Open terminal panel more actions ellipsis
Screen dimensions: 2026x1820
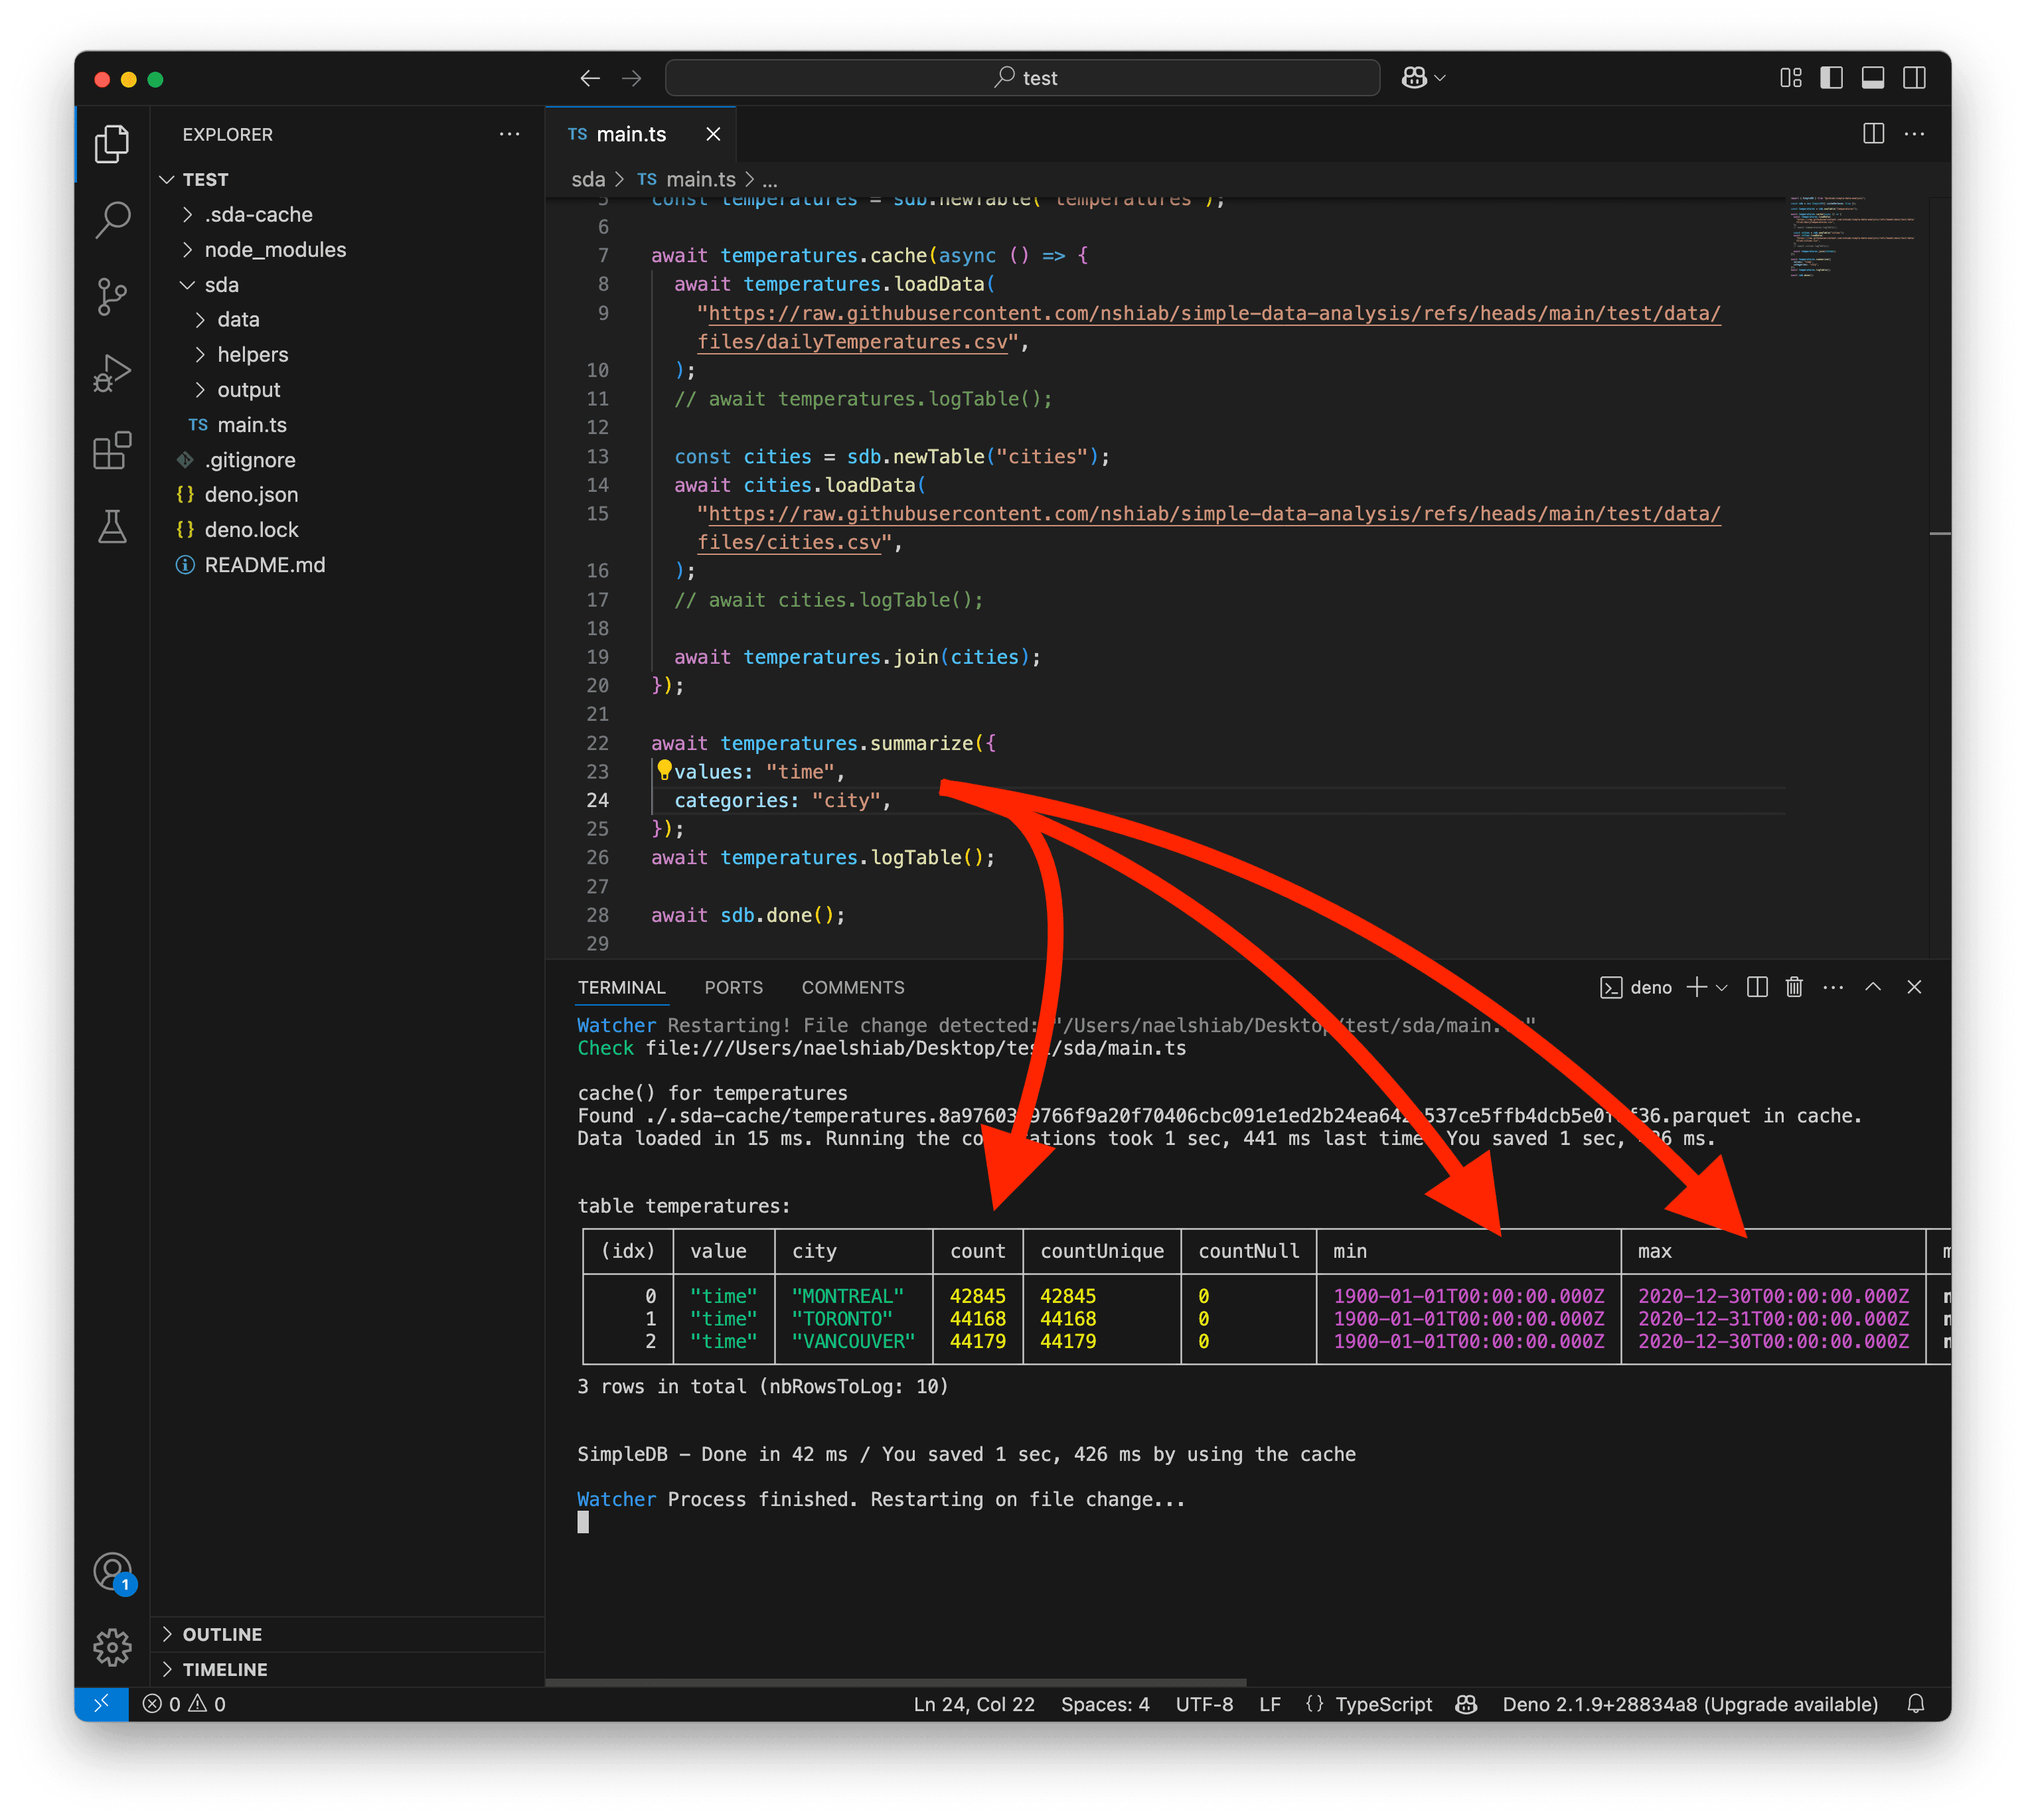(1833, 987)
